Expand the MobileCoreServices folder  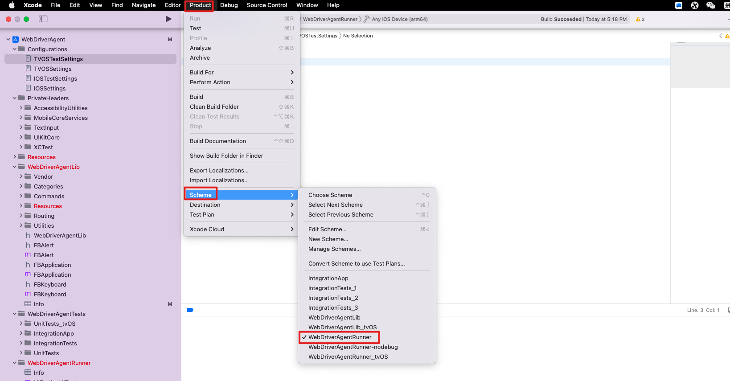(x=21, y=118)
